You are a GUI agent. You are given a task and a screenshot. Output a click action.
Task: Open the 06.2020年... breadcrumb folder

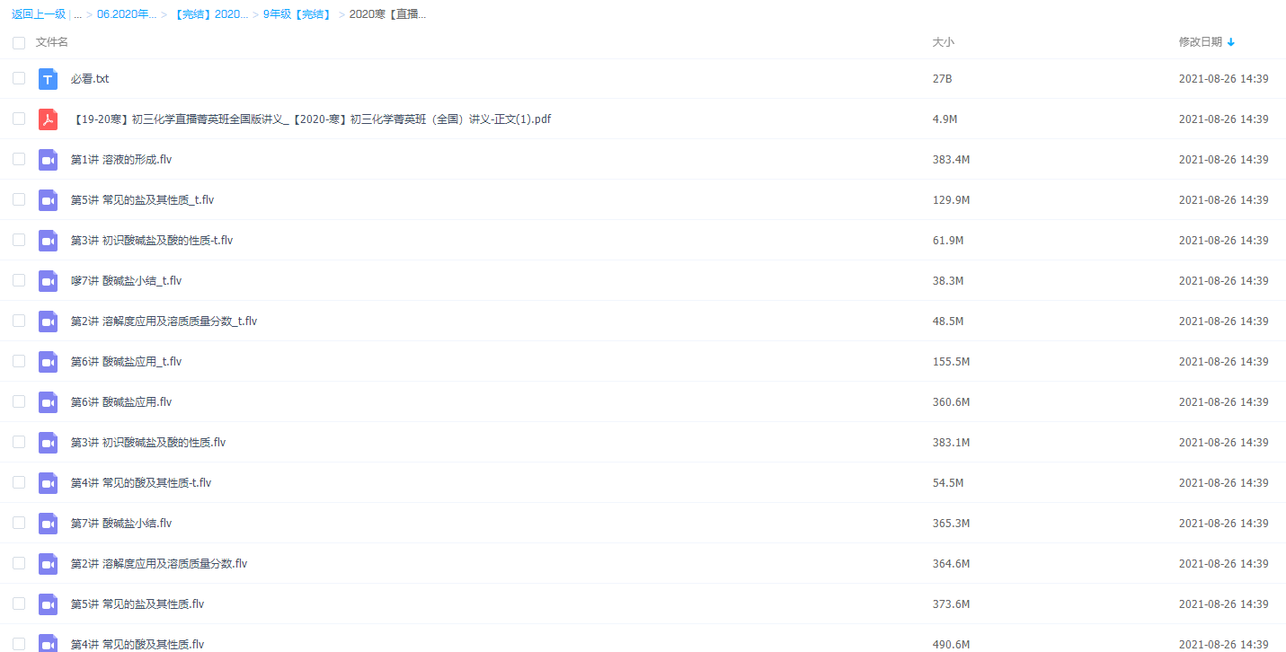pyautogui.click(x=127, y=14)
